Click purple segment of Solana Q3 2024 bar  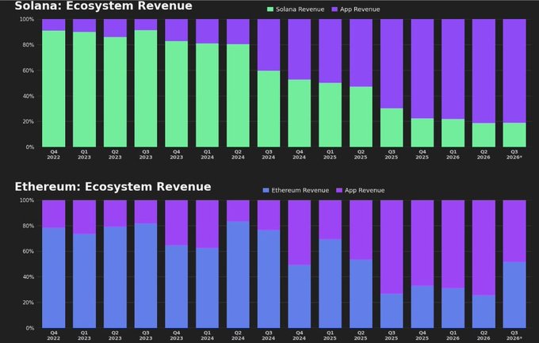coord(269,45)
